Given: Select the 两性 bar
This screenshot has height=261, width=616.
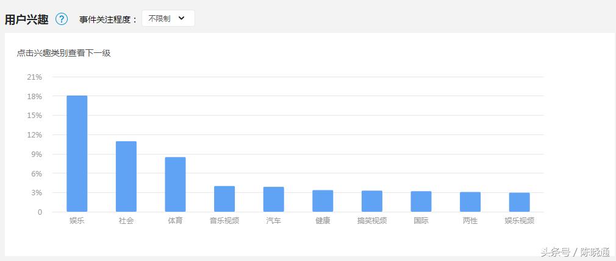Looking at the screenshot, I should (x=470, y=202).
